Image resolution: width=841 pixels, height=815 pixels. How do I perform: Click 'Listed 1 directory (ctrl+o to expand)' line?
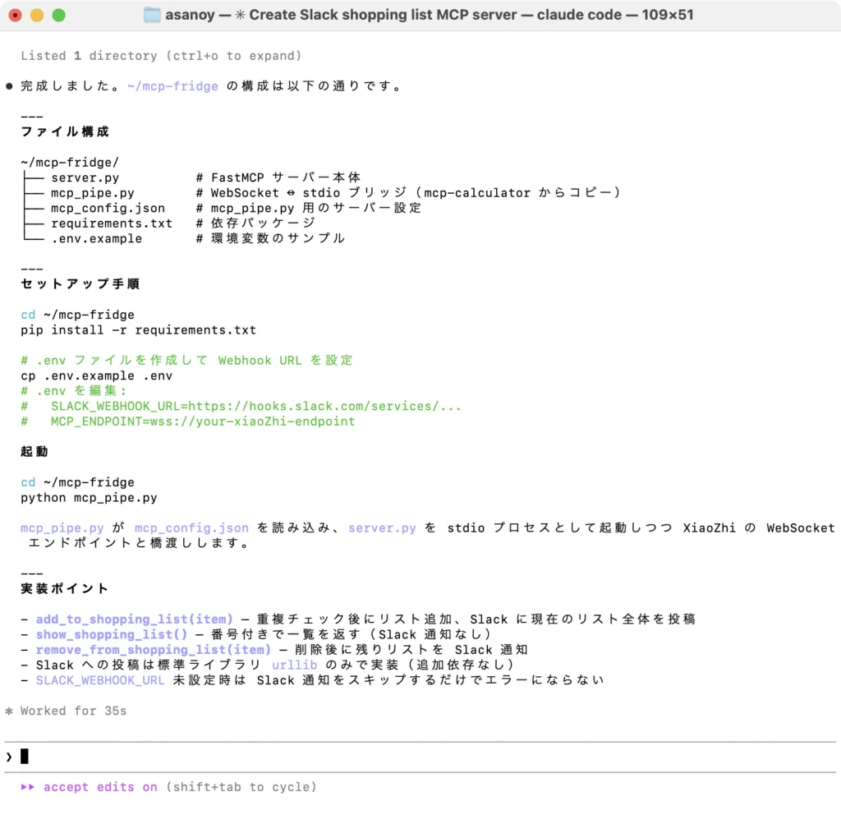point(161,56)
